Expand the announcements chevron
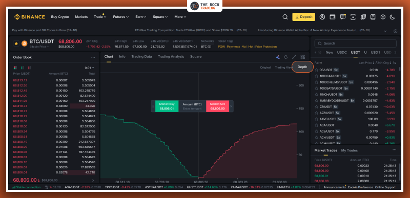Image resolution: width=410 pixels, height=198 pixels. [385, 31]
